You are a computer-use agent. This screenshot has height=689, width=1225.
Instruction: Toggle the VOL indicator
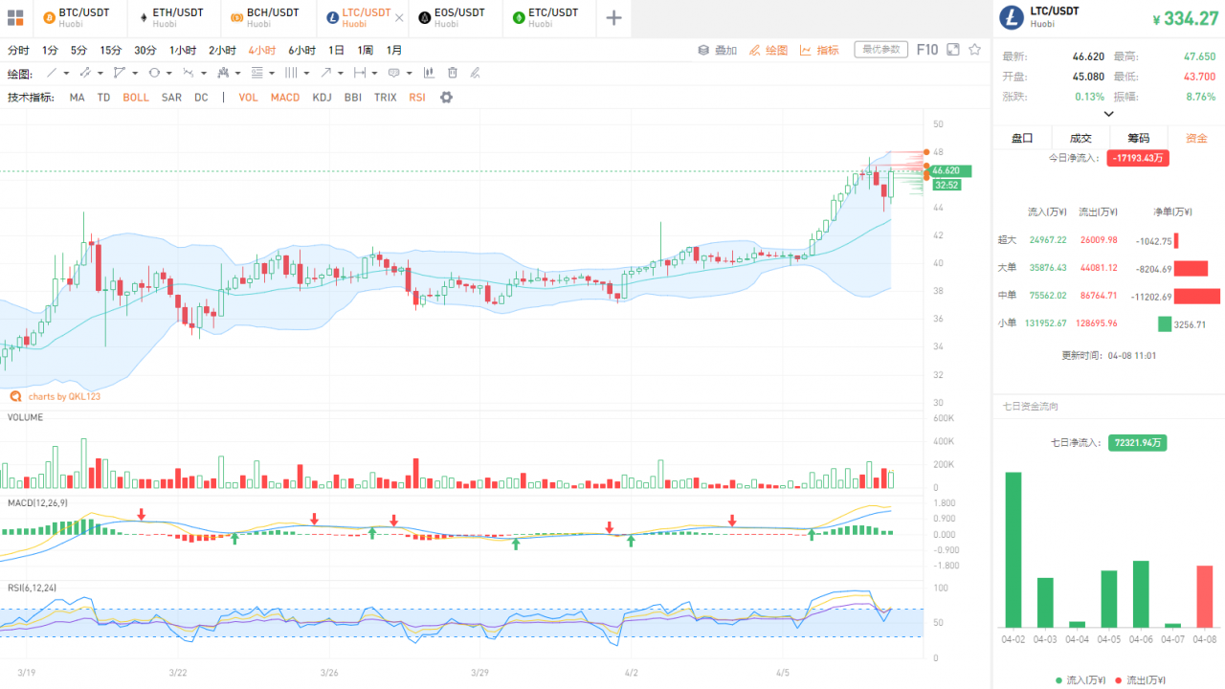pos(249,98)
